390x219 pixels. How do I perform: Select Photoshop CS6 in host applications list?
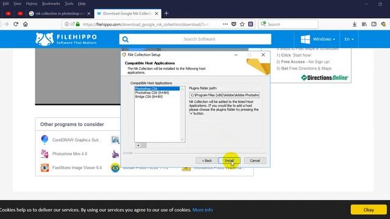click(x=157, y=89)
